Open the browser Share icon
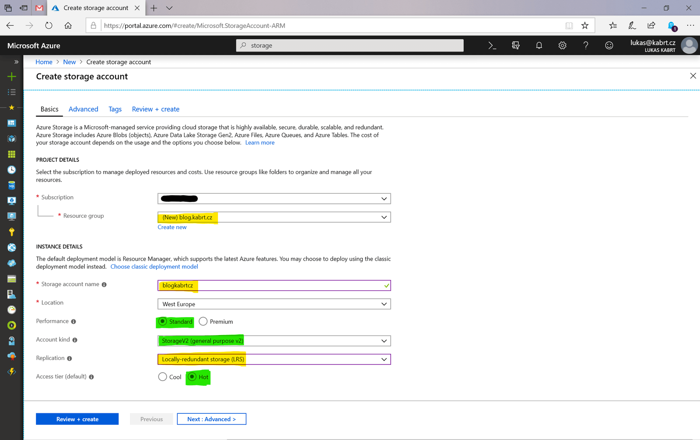 [x=651, y=25]
